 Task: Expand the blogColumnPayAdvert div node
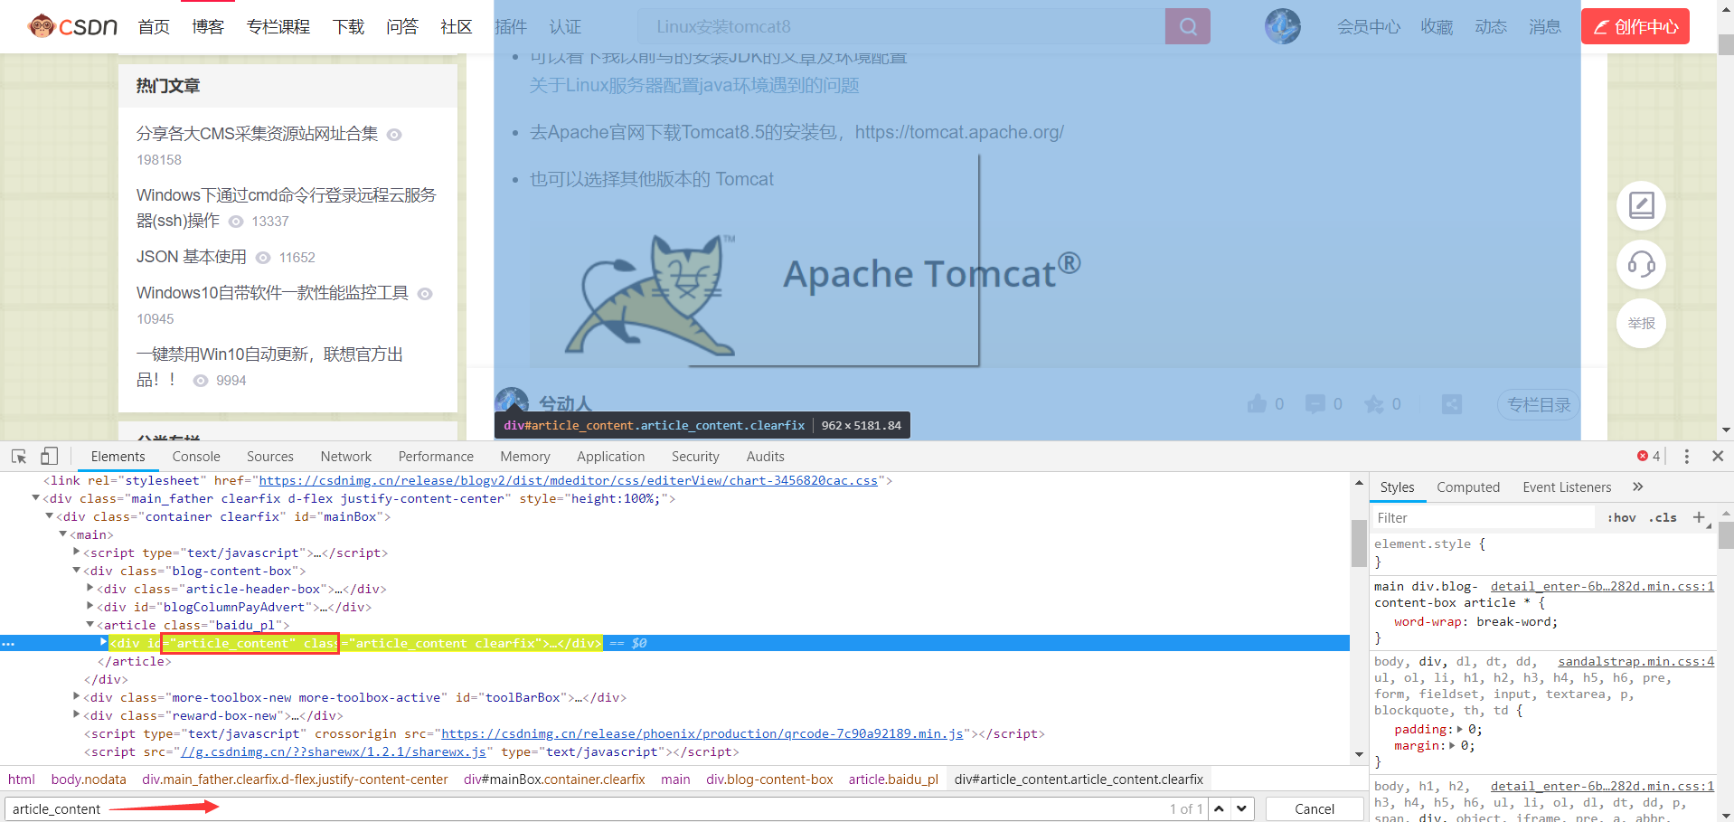pos(90,606)
